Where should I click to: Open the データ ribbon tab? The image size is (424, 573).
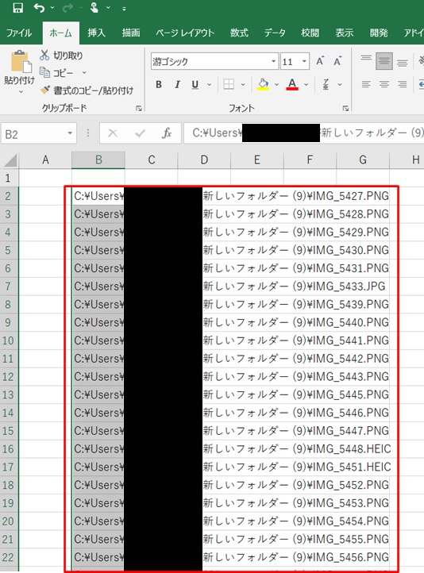(x=275, y=33)
